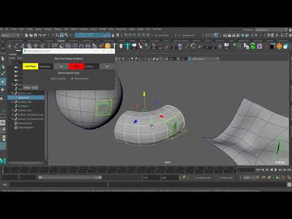The image size is (292, 219).
Task: Click the Outliner horizontal scrollbar
Action: point(26,162)
